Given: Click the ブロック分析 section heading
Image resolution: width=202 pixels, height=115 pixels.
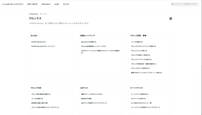Looking at the screenshot, I should click(x=36, y=88).
